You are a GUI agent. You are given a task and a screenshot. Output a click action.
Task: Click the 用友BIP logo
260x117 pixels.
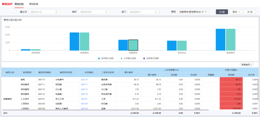pyautogui.click(x=7, y=4)
